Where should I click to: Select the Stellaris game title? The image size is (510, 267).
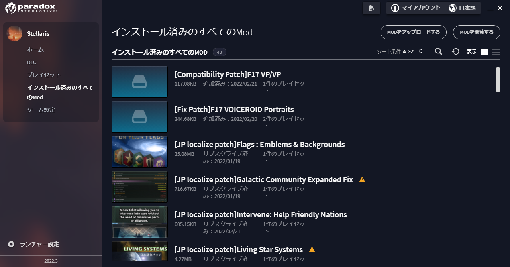pyautogui.click(x=38, y=34)
